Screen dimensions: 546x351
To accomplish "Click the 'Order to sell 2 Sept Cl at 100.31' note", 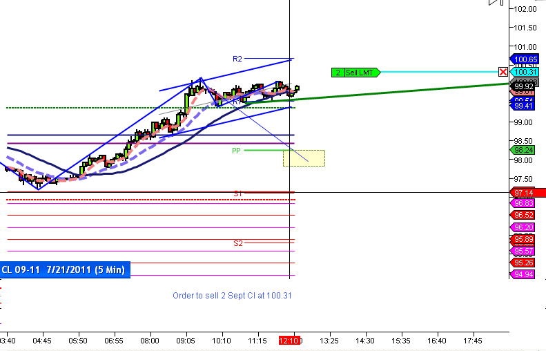I will pyautogui.click(x=232, y=296).
